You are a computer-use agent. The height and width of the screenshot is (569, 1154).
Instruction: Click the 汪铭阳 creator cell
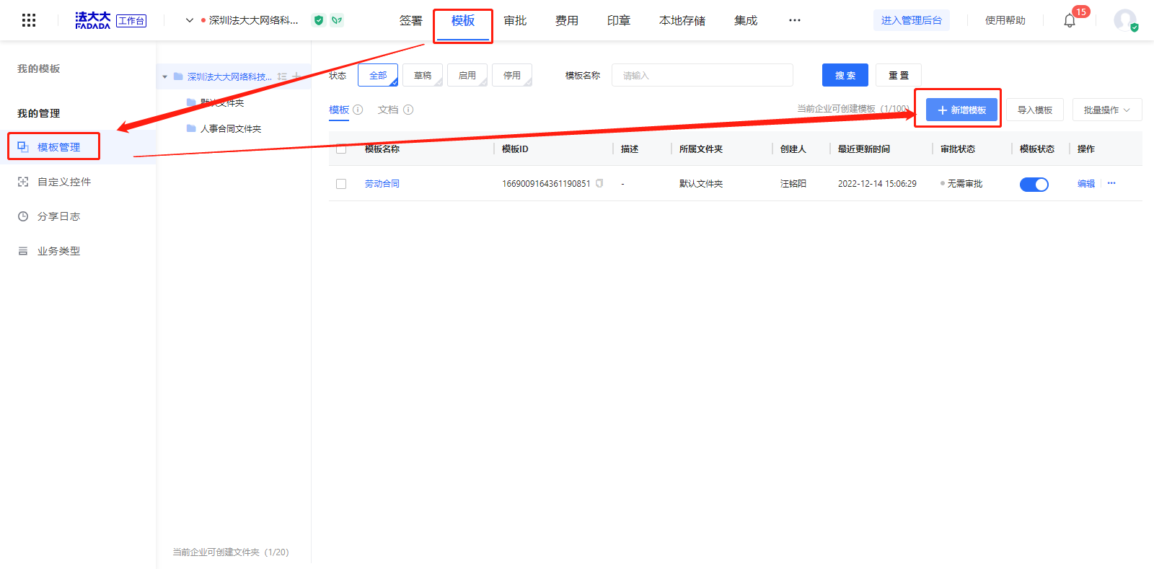(x=793, y=184)
